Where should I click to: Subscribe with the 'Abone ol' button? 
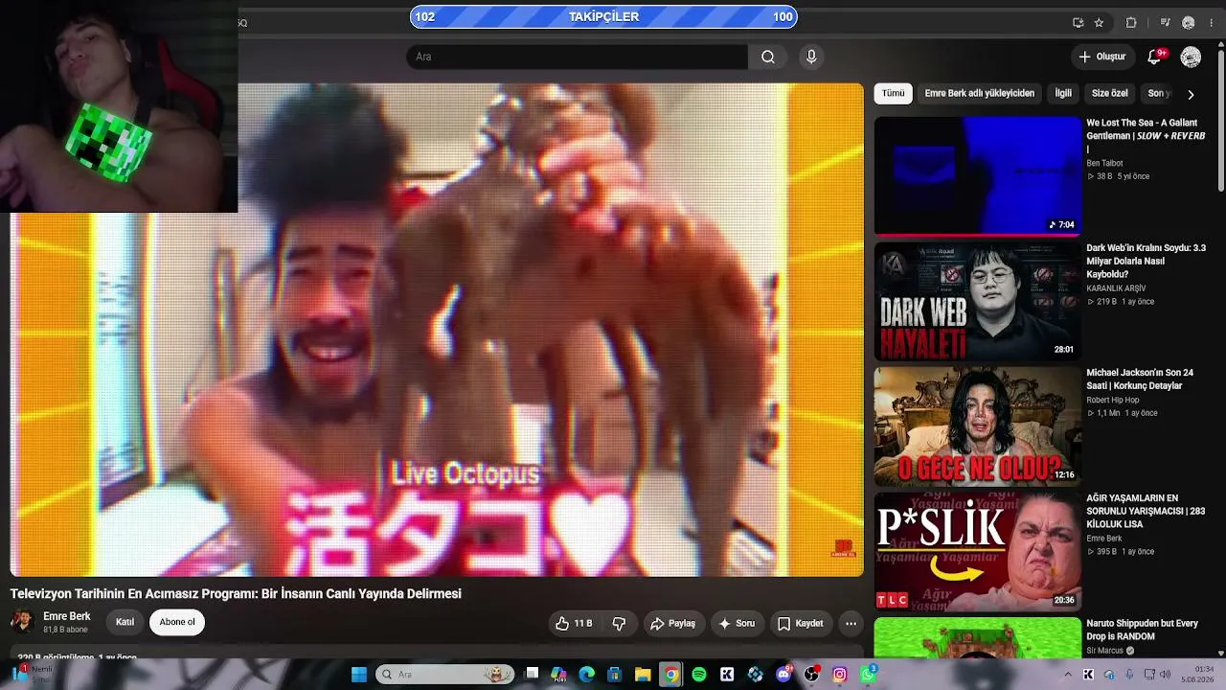pyautogui.click(x=177, y=623)
